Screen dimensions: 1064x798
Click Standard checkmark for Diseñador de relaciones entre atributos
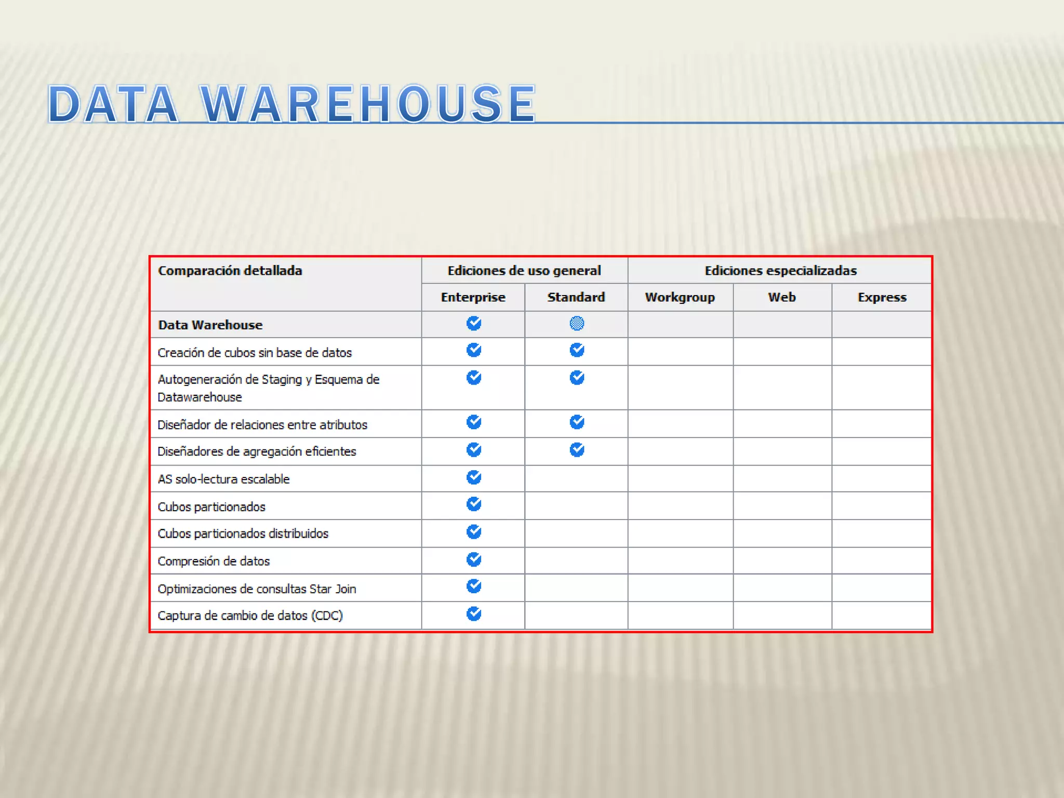577,422
